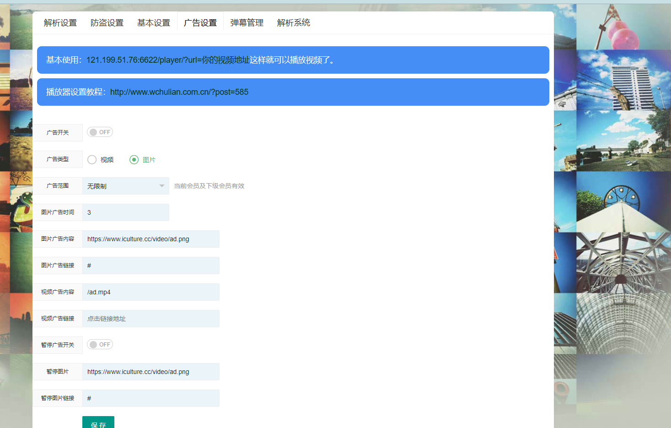Click the 暂停广告开关 label
The height and width of the screenshot is (428, 671).
tap(58, 345)
